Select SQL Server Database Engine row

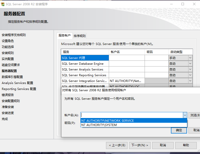tap(85, 63)
